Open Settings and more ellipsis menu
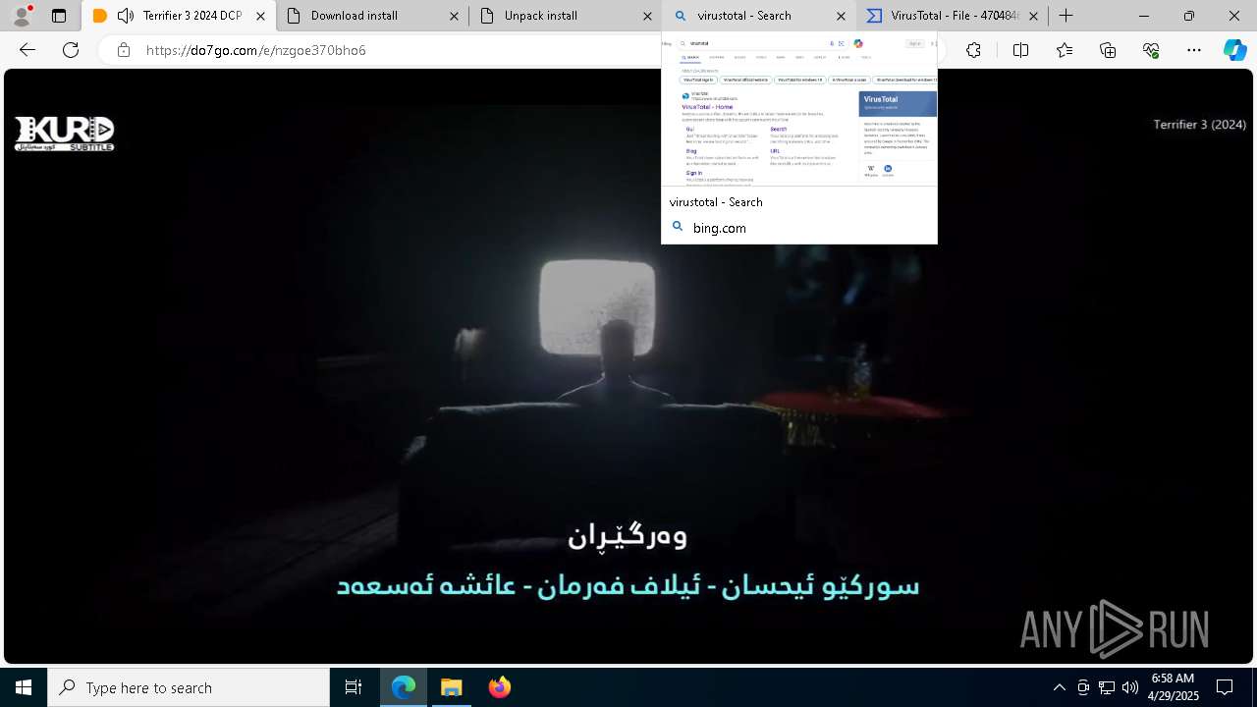Viewport: 1257px width, 707px height. pos(1194,50)
